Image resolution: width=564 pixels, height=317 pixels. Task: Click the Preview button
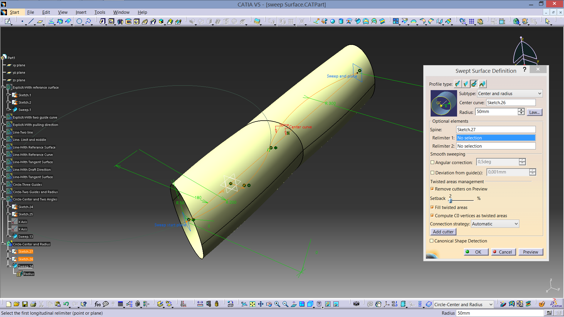pyautogui.click(x=531, y=252)
